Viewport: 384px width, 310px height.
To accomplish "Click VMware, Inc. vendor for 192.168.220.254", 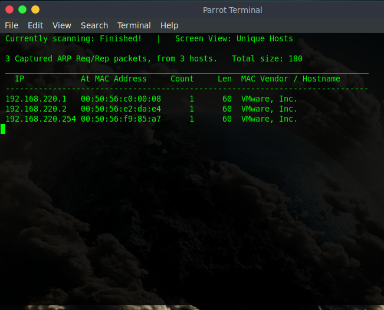I will 269,119.
